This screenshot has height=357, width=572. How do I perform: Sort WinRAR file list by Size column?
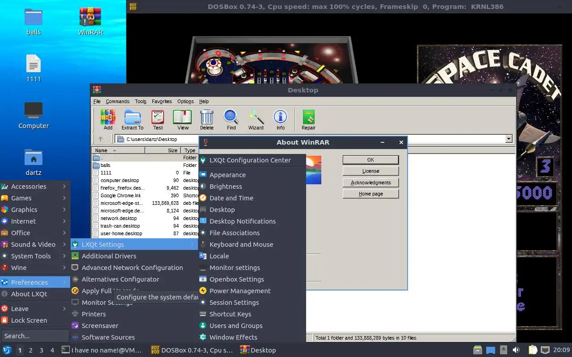click(163, 150)
